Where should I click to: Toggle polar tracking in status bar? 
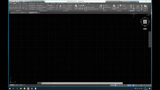coord(122,85)
